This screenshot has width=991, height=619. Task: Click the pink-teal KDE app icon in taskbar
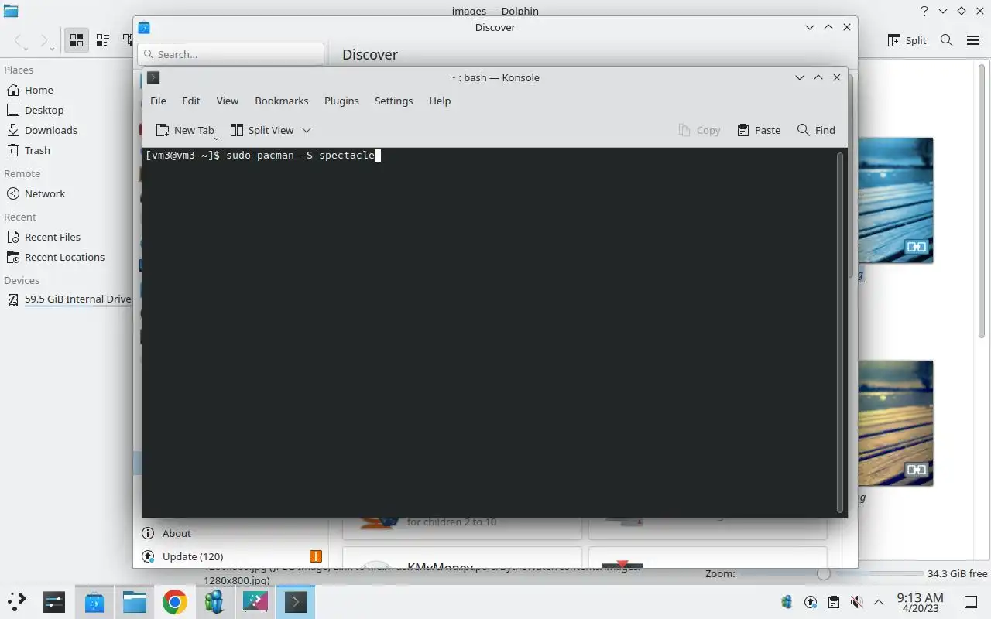click(x=255, y=601)
